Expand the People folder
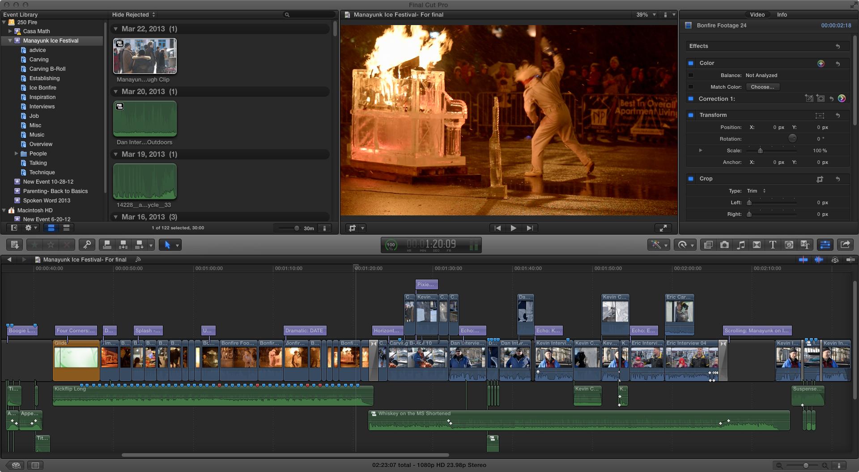The height and width of the screenshot is (472, 859). [17, 153]
